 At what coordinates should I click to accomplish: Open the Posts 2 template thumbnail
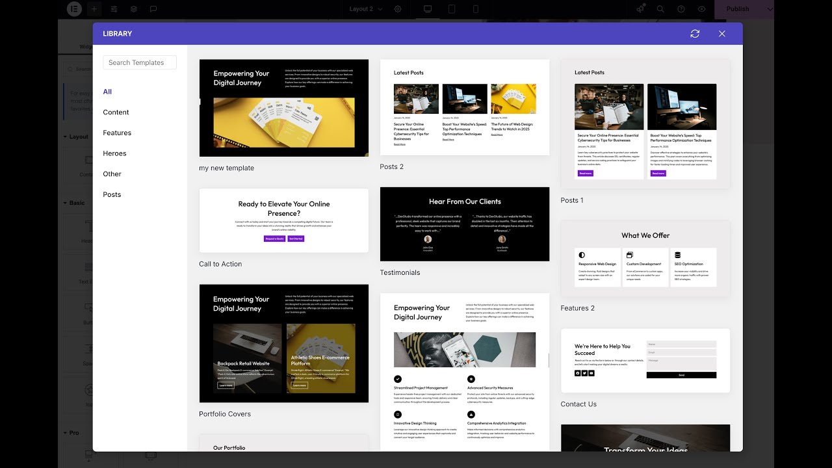point(465,107)
